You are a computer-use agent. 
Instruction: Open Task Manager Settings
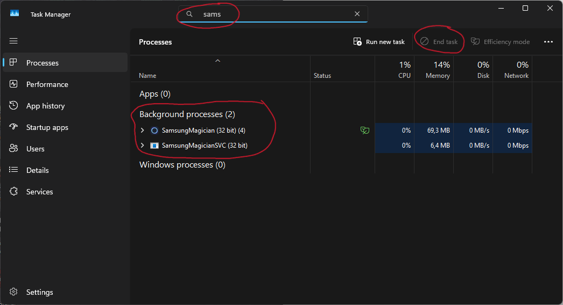(x=65, y=292)
